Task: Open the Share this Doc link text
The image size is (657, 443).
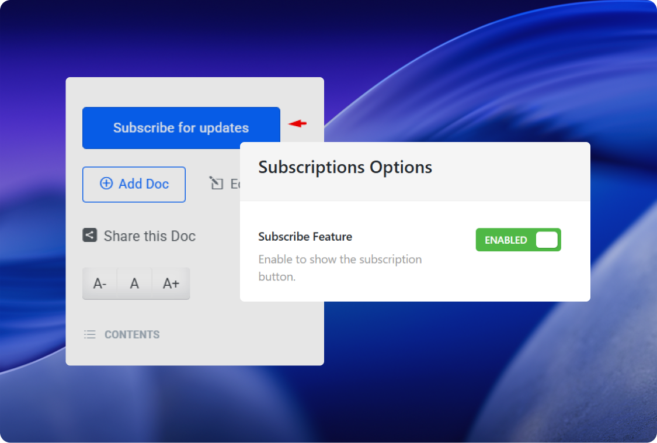Action: pos(150,236)
